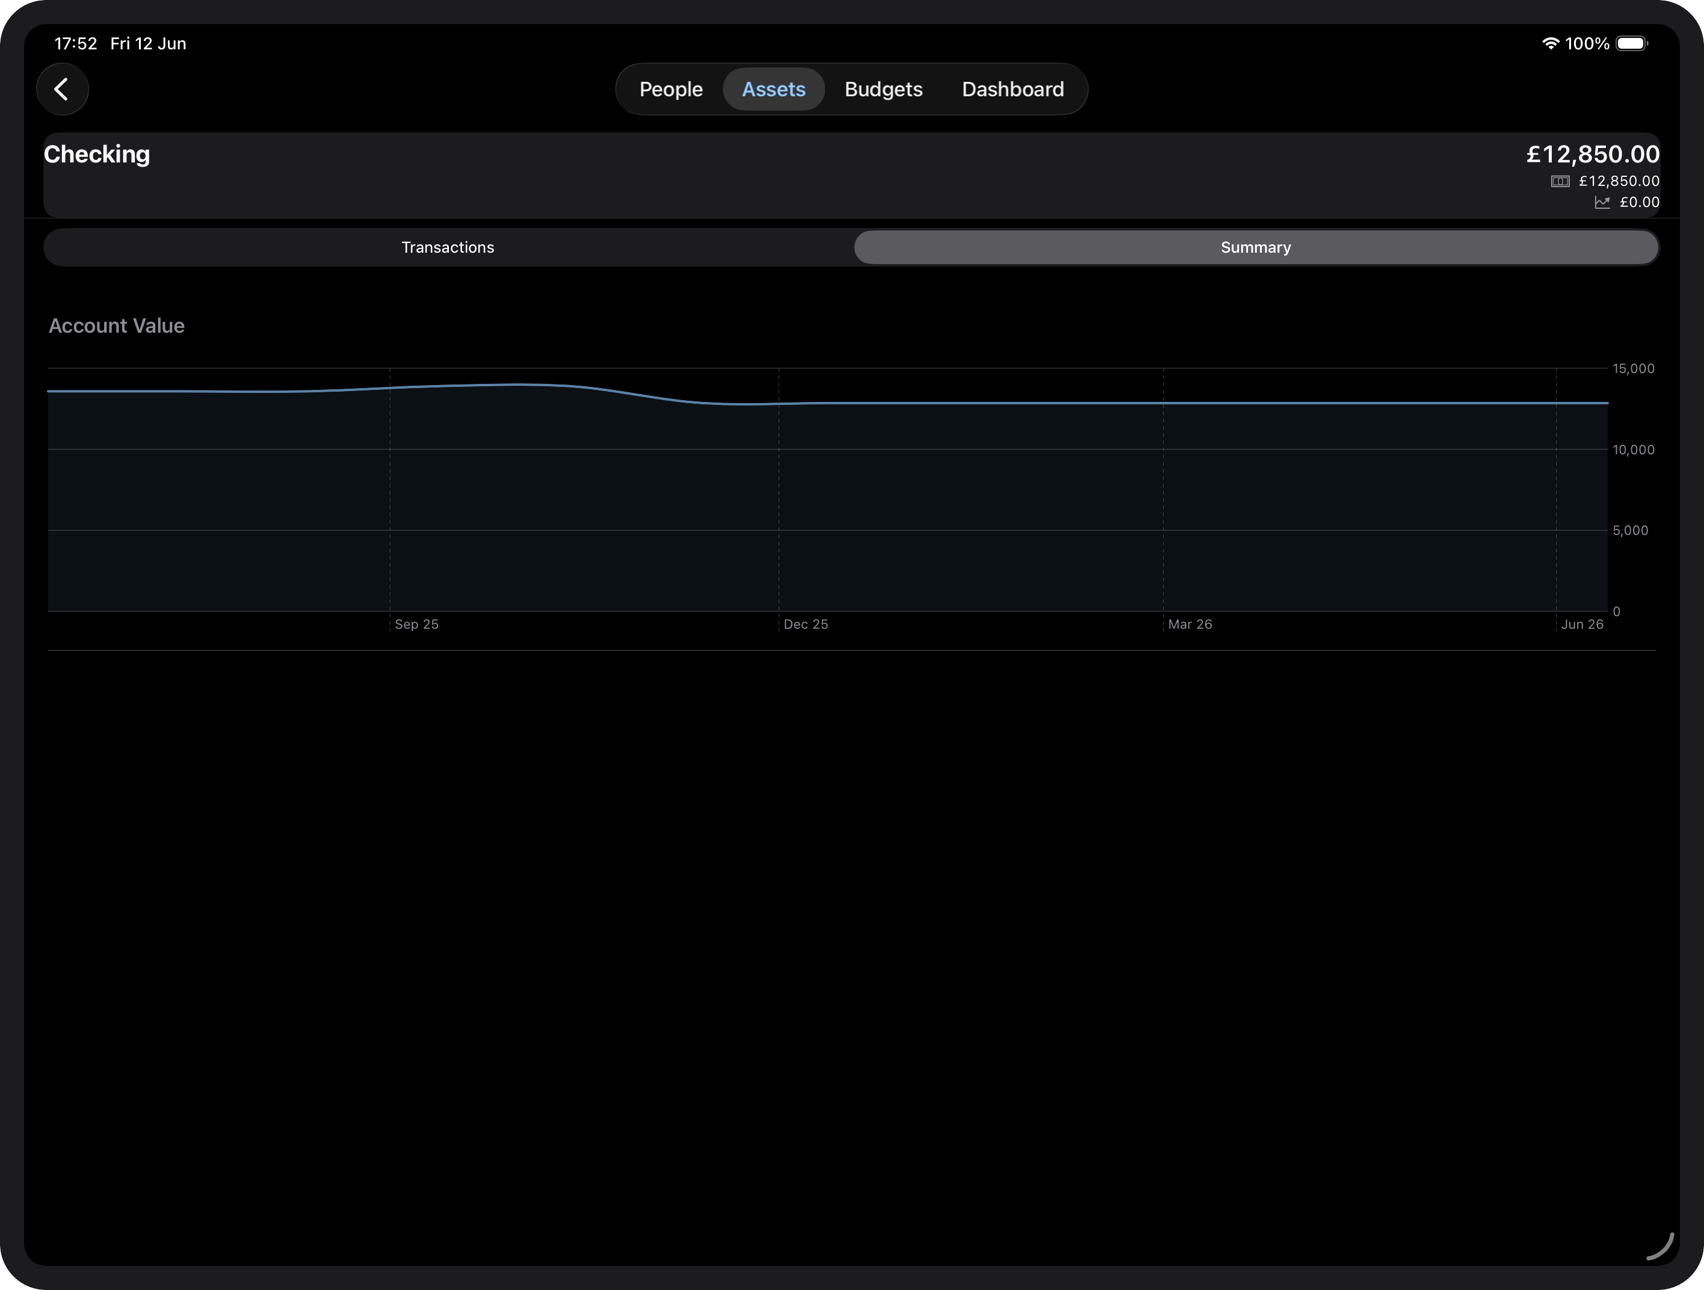Open the People tab
The height and width of the screenshot is (1290, 1704).
[671, 89]
